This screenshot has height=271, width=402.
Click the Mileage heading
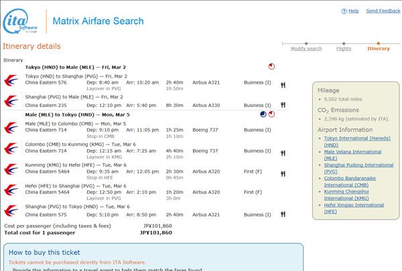328,90
